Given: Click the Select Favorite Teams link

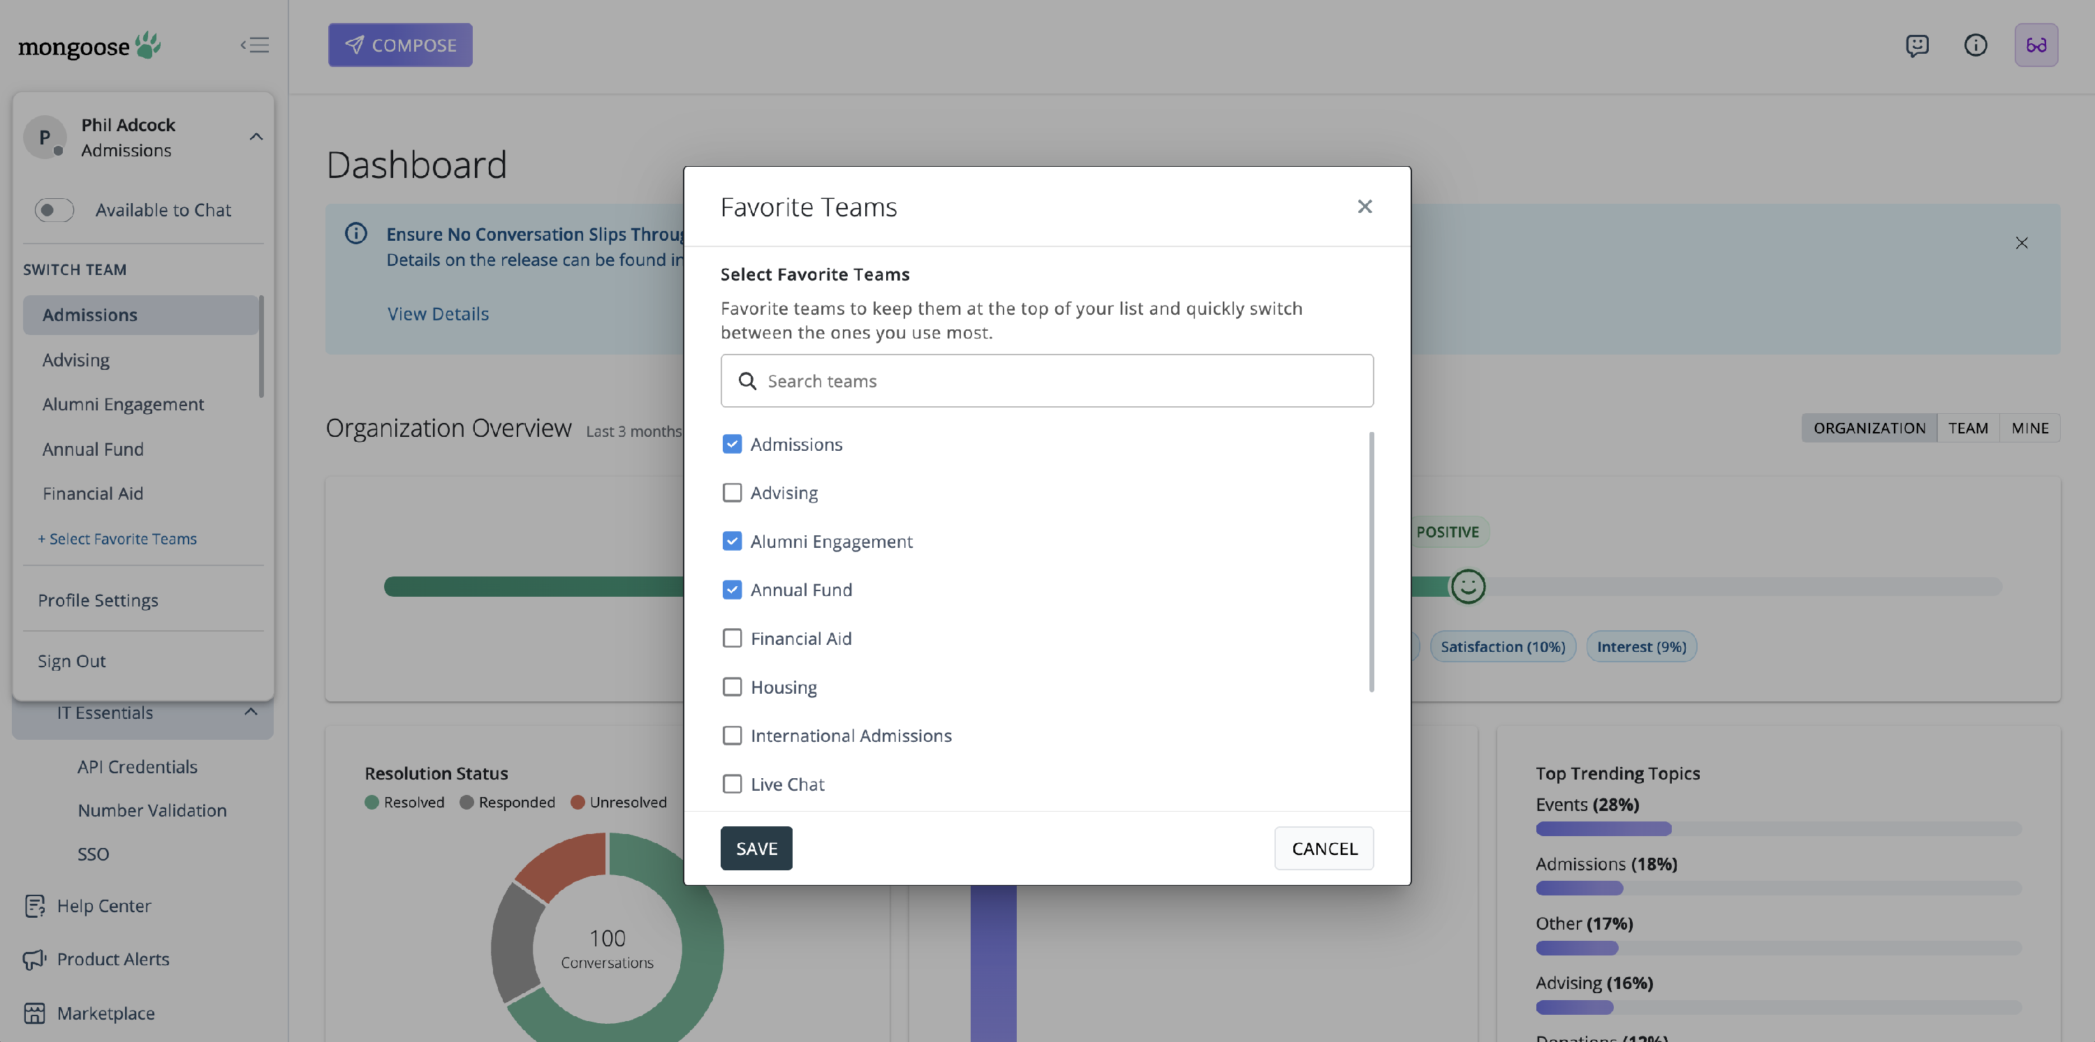Looking at the screenshot, I should pos(117,538).
